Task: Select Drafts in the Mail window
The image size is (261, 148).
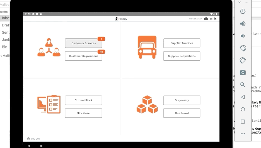Action: [5, 25]
